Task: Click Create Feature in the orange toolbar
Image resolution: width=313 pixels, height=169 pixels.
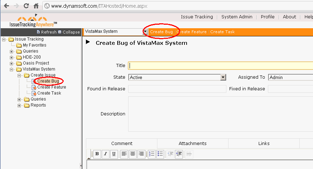Action: (x=192, y=32)
